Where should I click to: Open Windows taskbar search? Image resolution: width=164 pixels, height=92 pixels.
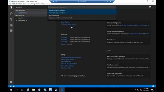tap(16, 90)
